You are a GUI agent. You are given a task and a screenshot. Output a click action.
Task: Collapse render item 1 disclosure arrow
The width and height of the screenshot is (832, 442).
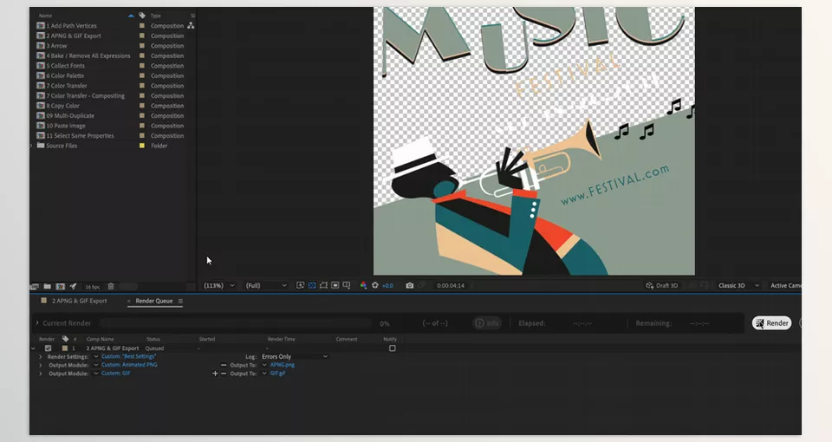(34, 348)
